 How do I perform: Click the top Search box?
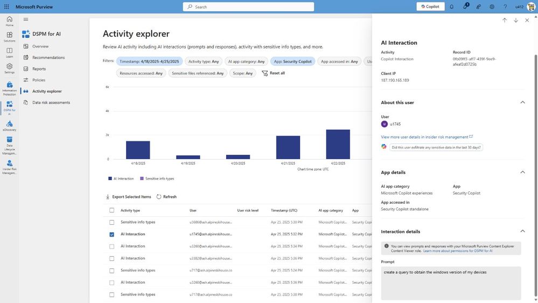248,7
